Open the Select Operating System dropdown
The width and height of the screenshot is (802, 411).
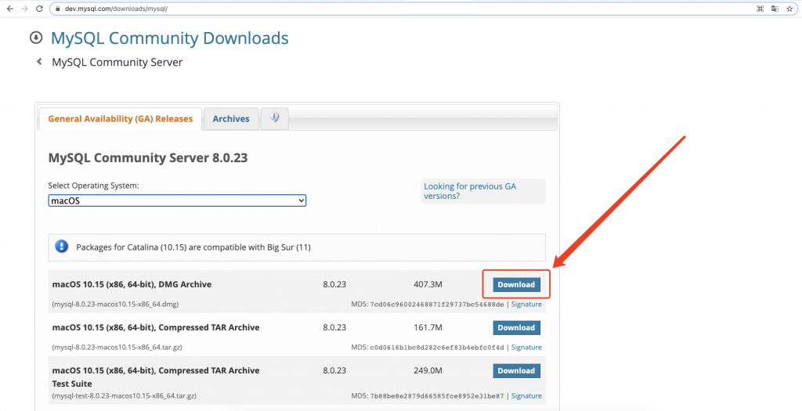[177, 201]
